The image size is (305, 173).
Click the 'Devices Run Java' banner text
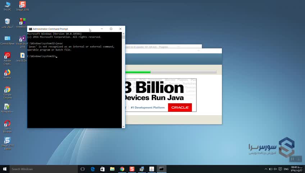[154, 97]
